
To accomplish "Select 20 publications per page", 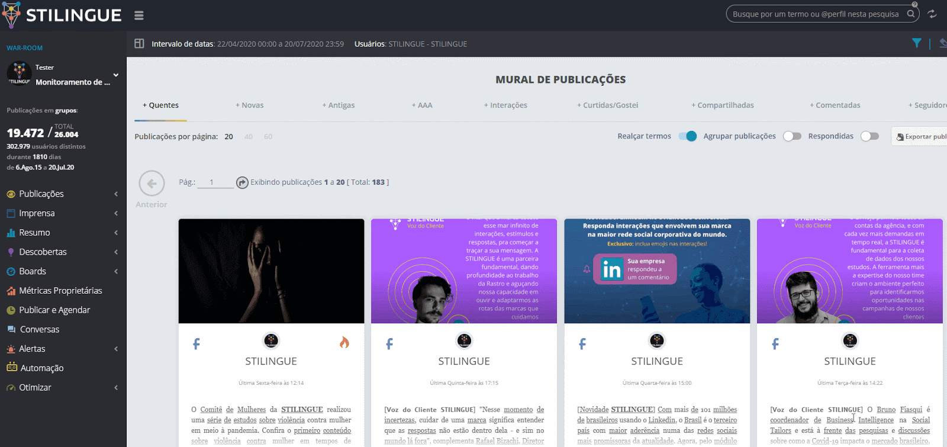I will coord(228,137).
